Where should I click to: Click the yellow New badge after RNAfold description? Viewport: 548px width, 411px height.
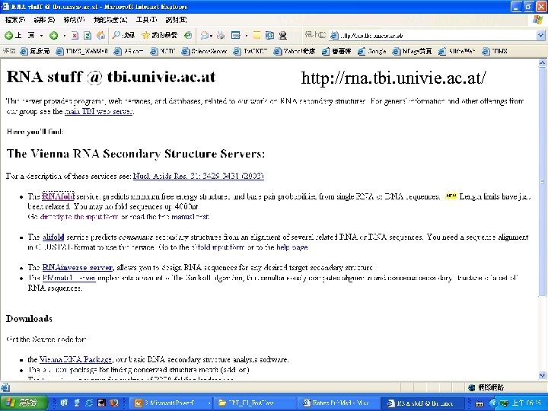(451, 196)
